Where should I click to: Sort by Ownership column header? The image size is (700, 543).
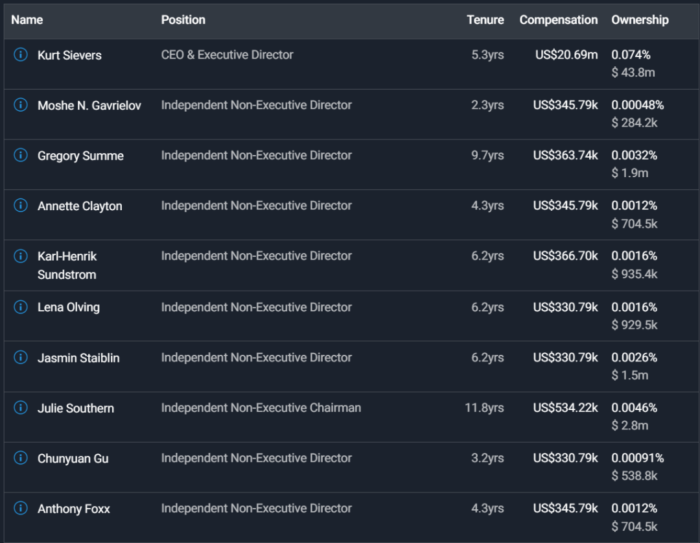(x=640, y=19)
